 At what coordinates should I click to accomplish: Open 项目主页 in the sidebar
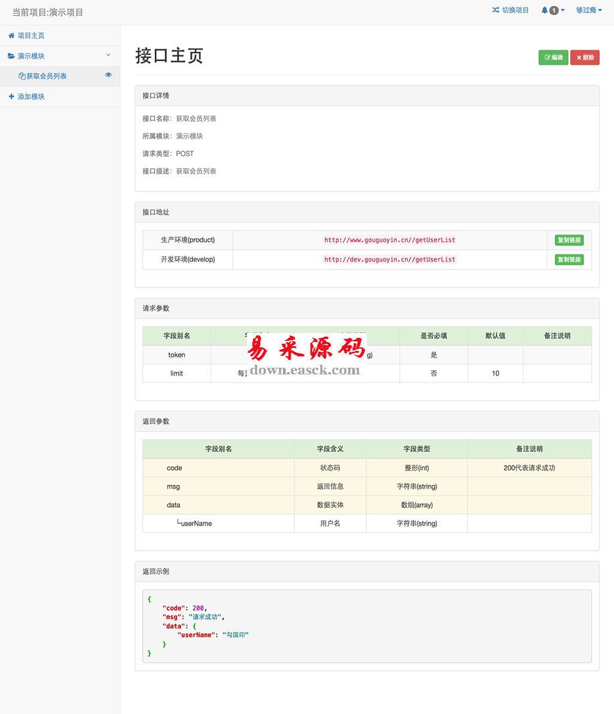point(31,35)
